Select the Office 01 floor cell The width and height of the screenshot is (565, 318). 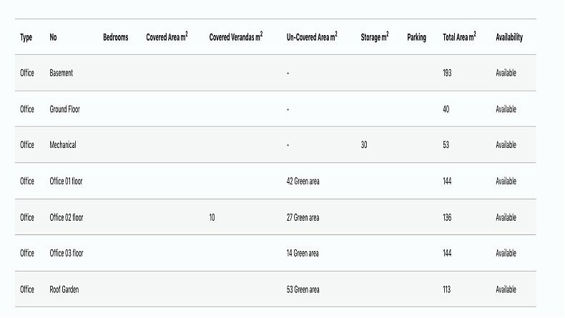click(66, 182)
